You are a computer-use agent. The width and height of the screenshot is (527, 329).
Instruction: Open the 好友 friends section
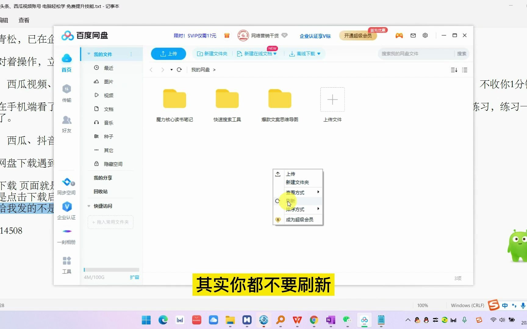(x=66, y=124)
